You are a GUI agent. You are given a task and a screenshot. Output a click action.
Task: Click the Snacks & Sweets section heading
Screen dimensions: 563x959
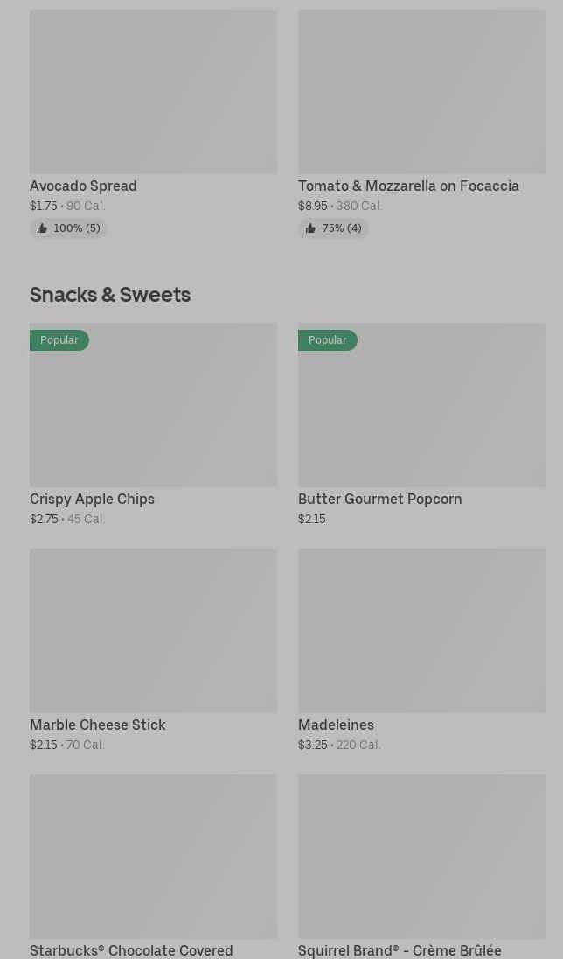tap(110, 294)
